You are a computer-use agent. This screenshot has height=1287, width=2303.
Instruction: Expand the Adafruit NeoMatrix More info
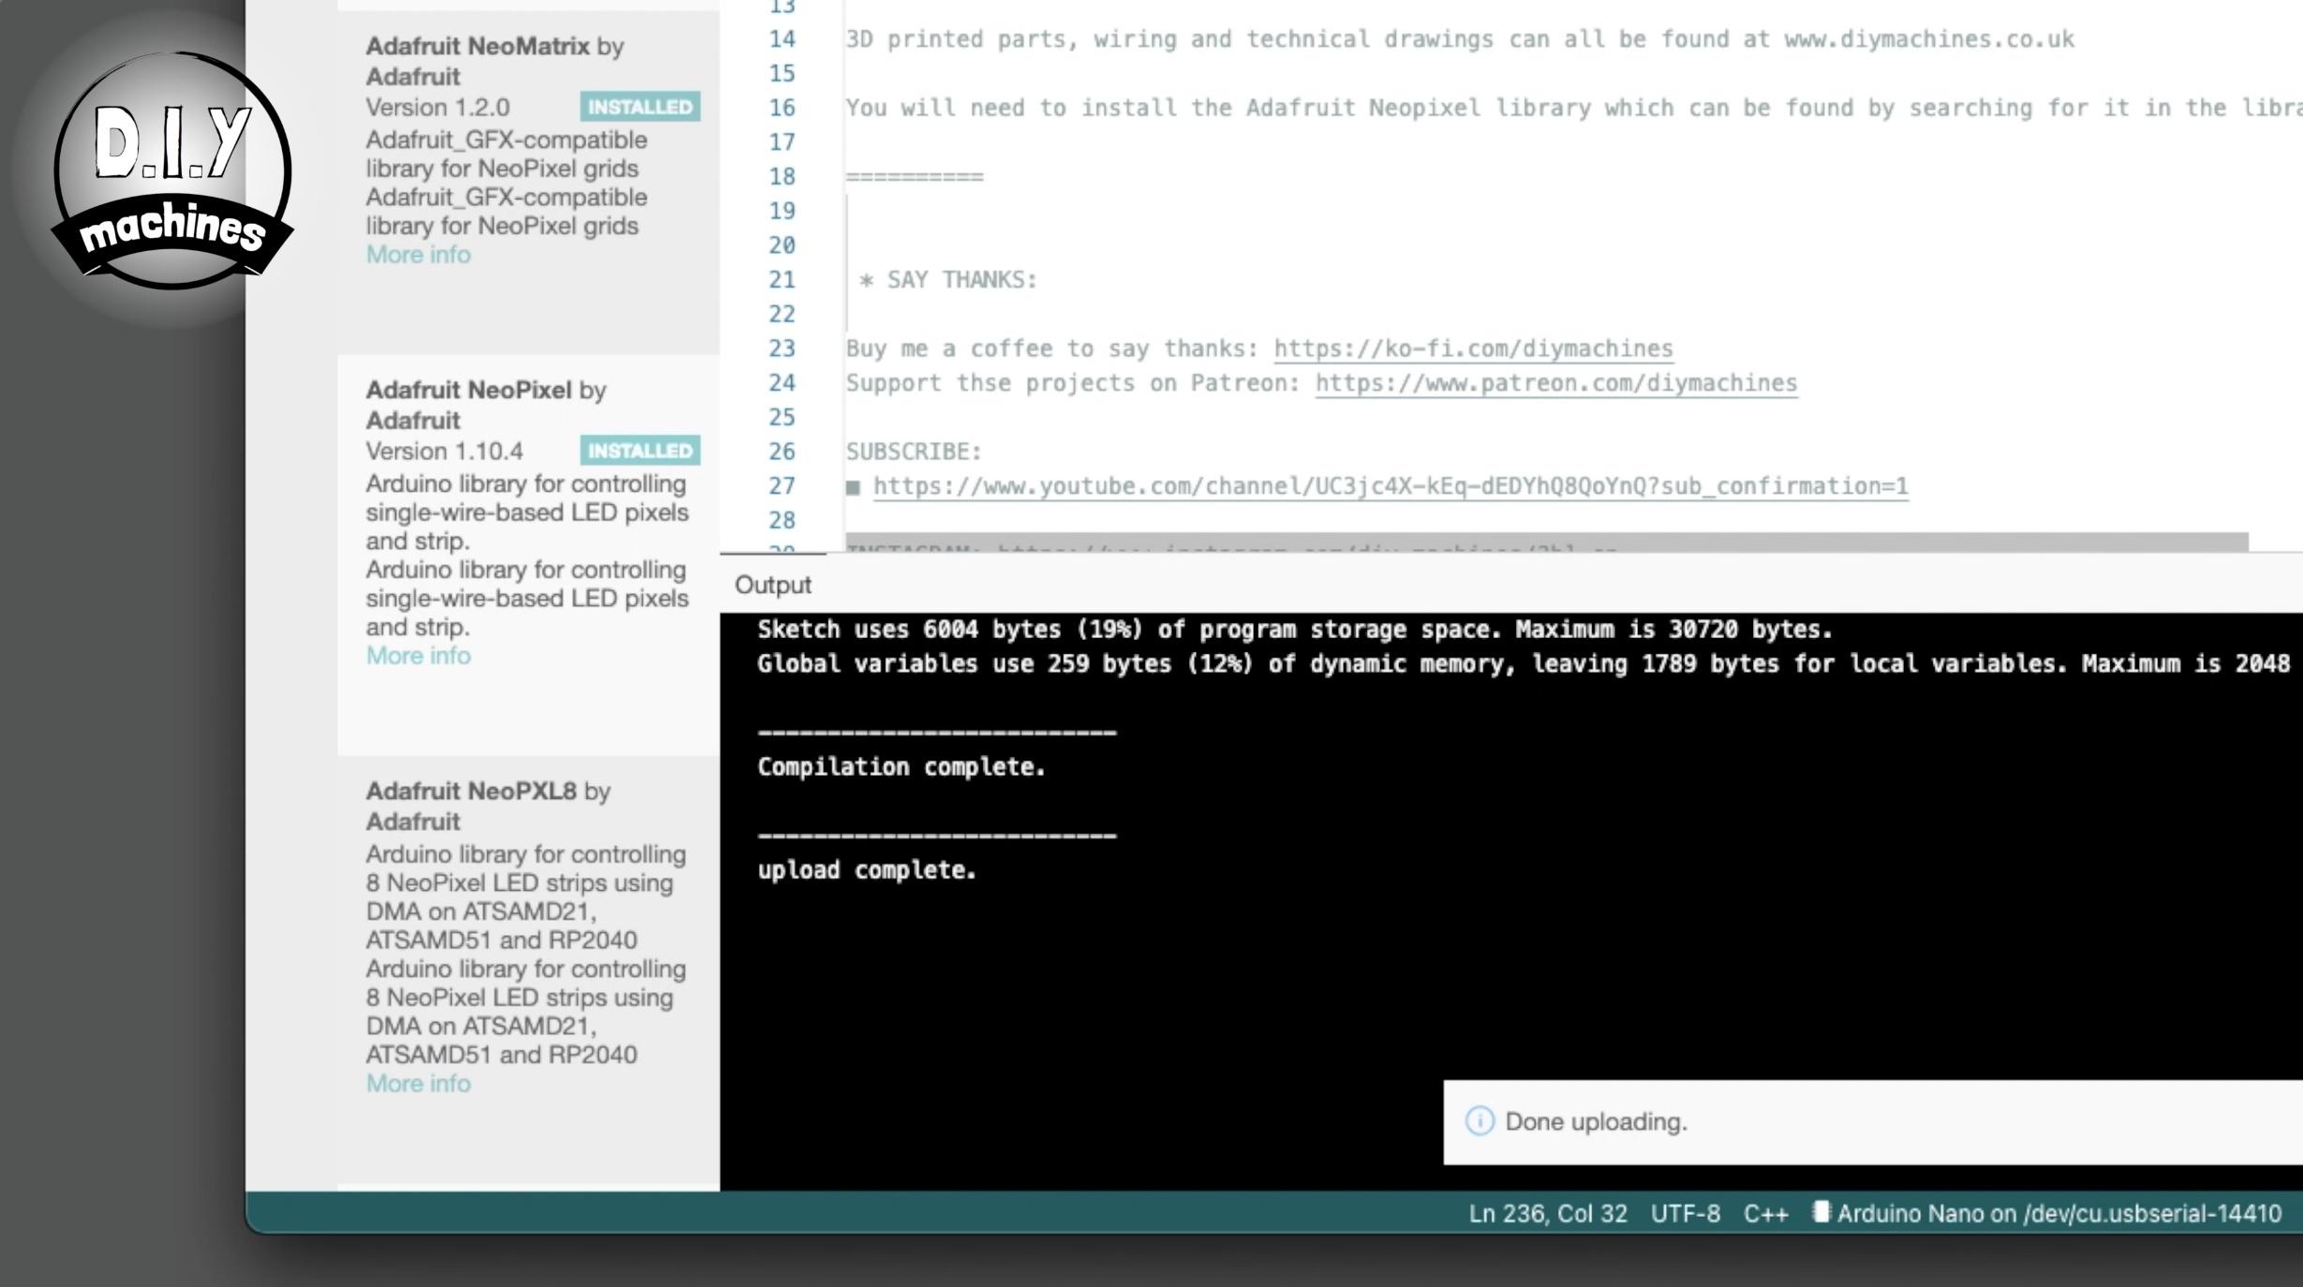pos(418,253)
